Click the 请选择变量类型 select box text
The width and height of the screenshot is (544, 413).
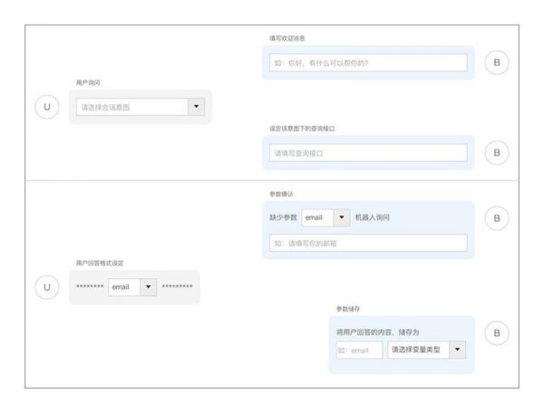(x=417, y=350)
